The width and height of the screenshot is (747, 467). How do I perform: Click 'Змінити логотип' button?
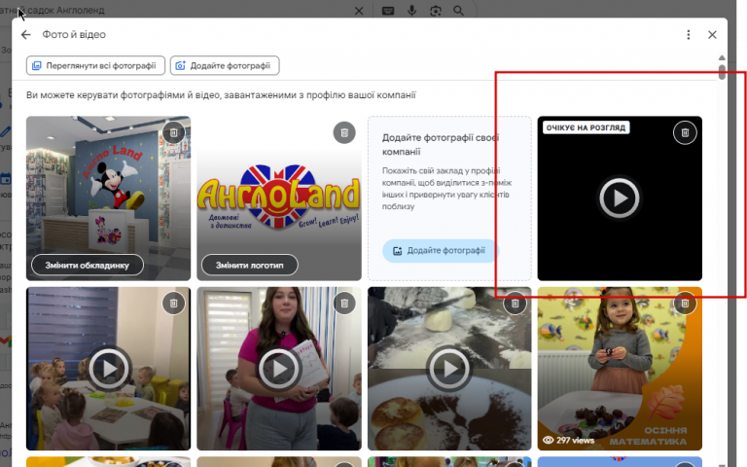pos(250,265)
